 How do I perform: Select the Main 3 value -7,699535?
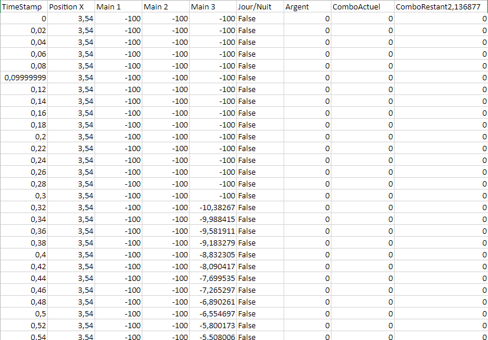pyautogui.click(x=213, y=279)
